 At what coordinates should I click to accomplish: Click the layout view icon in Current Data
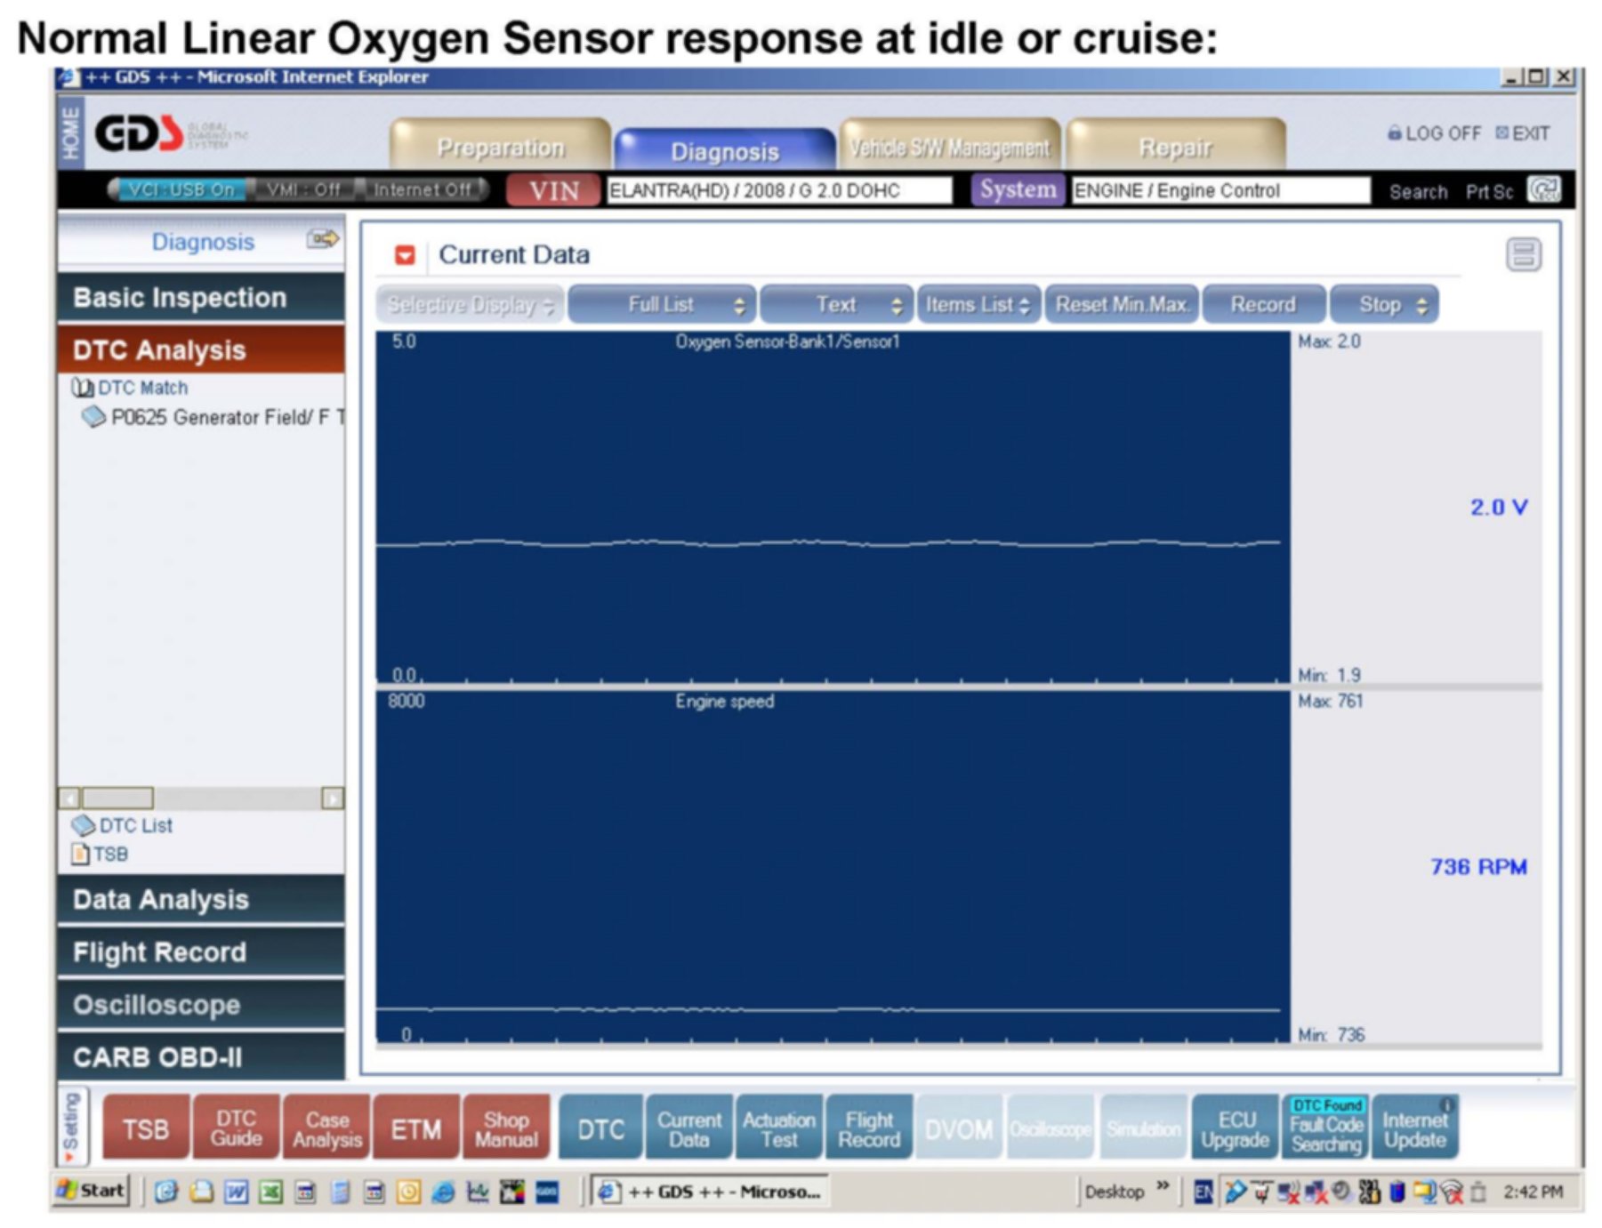pos(1523,255)
